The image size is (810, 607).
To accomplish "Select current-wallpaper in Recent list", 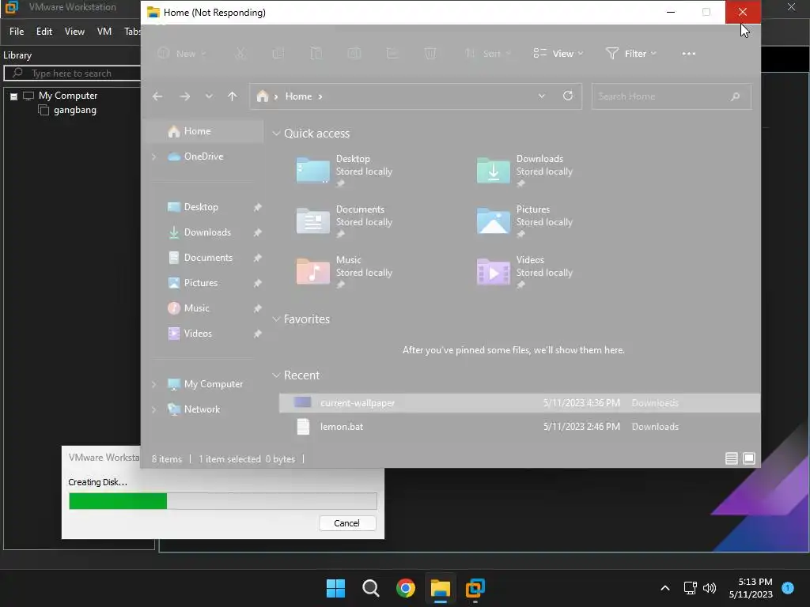I will coord(519,403).
